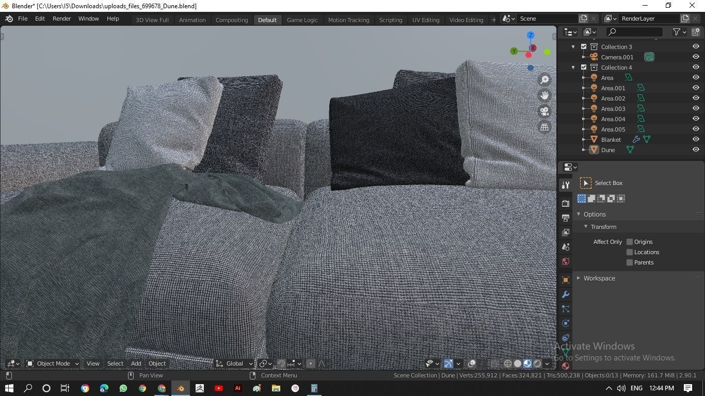Open the Global transform orientation dropdown
This screenshot has height=396, width=705.
click(234, 364)
